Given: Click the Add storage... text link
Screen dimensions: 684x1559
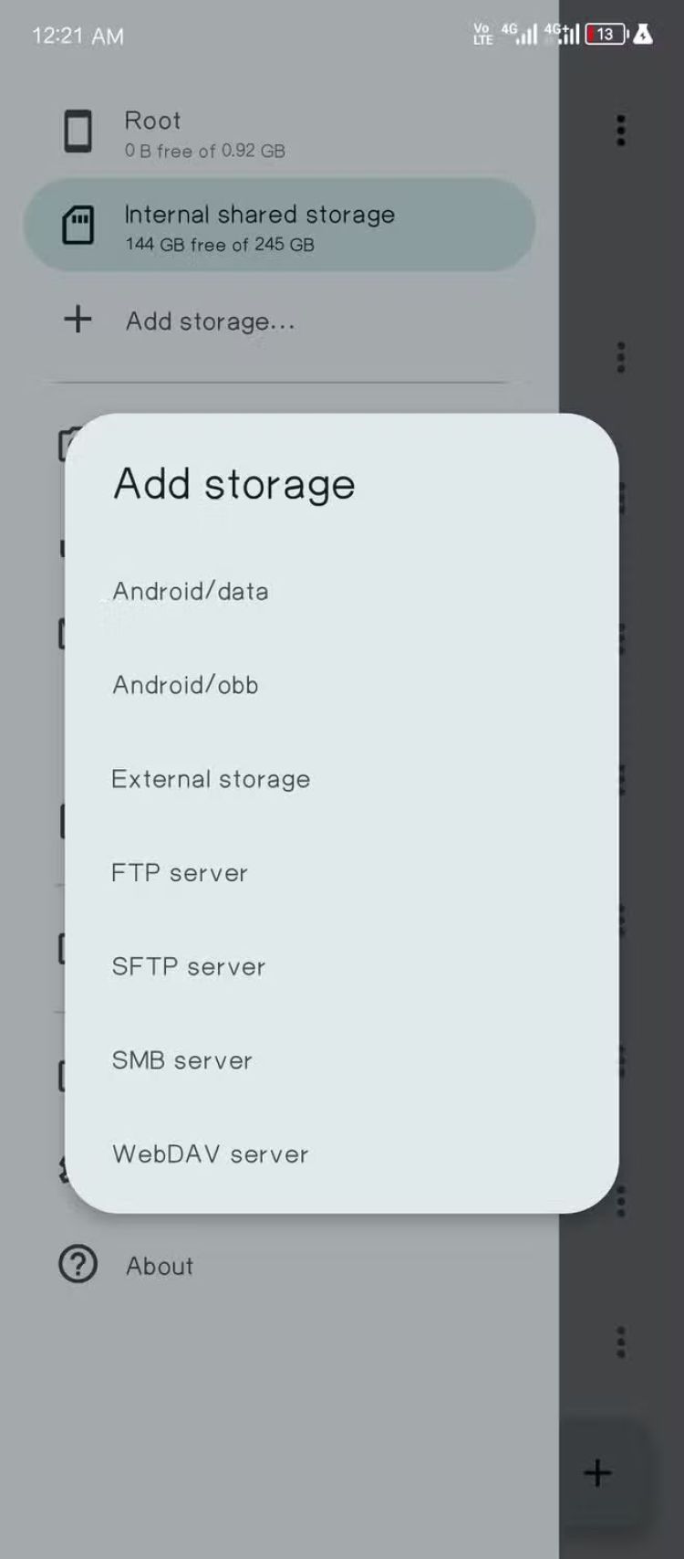Looking at the screenshot, I should 211,321.
